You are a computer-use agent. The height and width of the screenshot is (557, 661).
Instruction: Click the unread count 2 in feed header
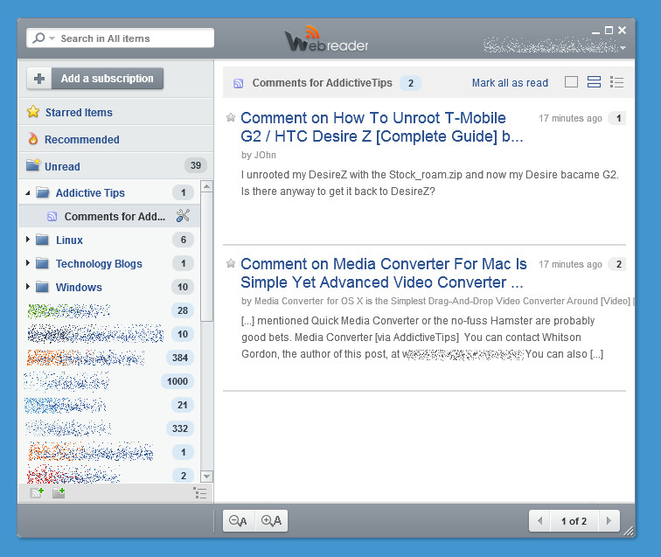point(411,83)
